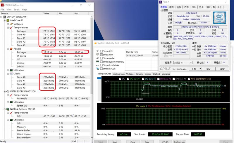Toggle the CPU Core #1 graph checkbox

click(x=128, y=79)
